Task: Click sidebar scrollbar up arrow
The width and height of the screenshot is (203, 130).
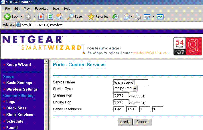Action: [x=46, y=62]
